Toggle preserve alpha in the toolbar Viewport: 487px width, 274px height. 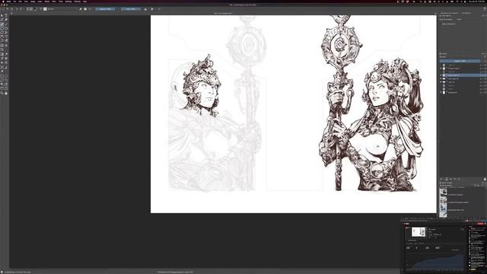(x=85, y=9)
